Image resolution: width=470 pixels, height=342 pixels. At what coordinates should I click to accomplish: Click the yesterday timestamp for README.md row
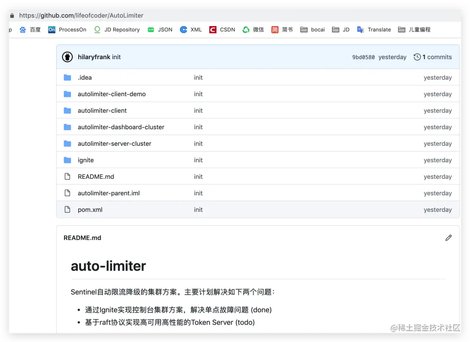point(437,177)
